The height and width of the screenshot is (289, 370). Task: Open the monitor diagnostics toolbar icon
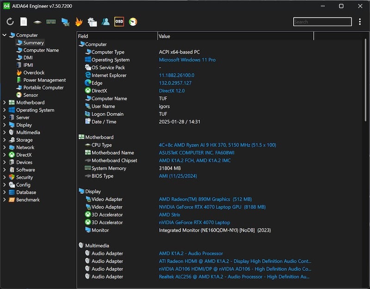(x=65, y=22)
